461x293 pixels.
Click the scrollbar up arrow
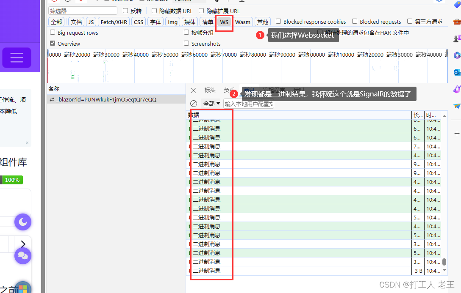tap(444, 116)
